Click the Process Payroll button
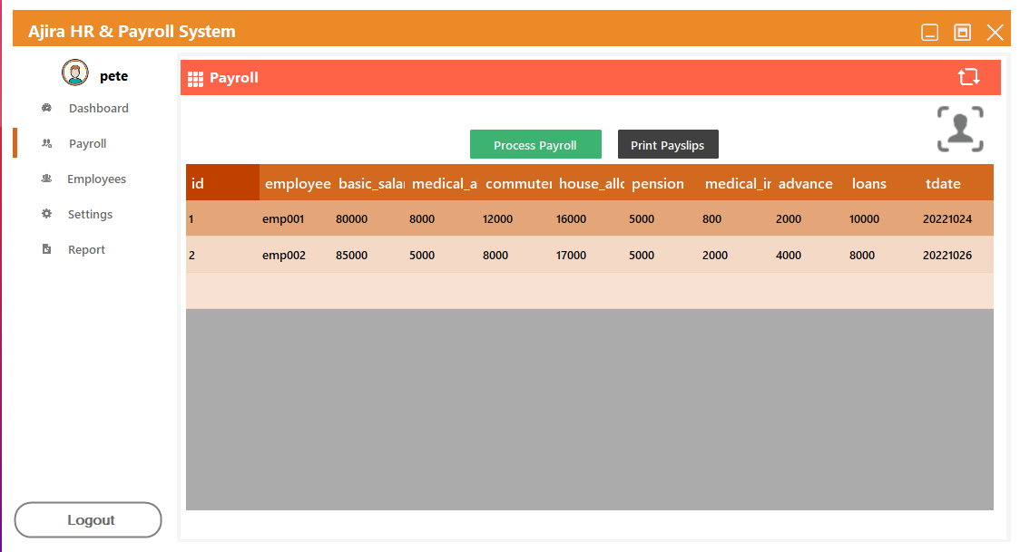Image resolution: width=1020 pixels, height=552 pixels. (535, 144)
